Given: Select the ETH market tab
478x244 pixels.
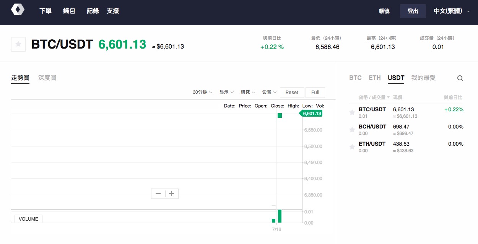Looking at the screenshot, I should 375,78.
